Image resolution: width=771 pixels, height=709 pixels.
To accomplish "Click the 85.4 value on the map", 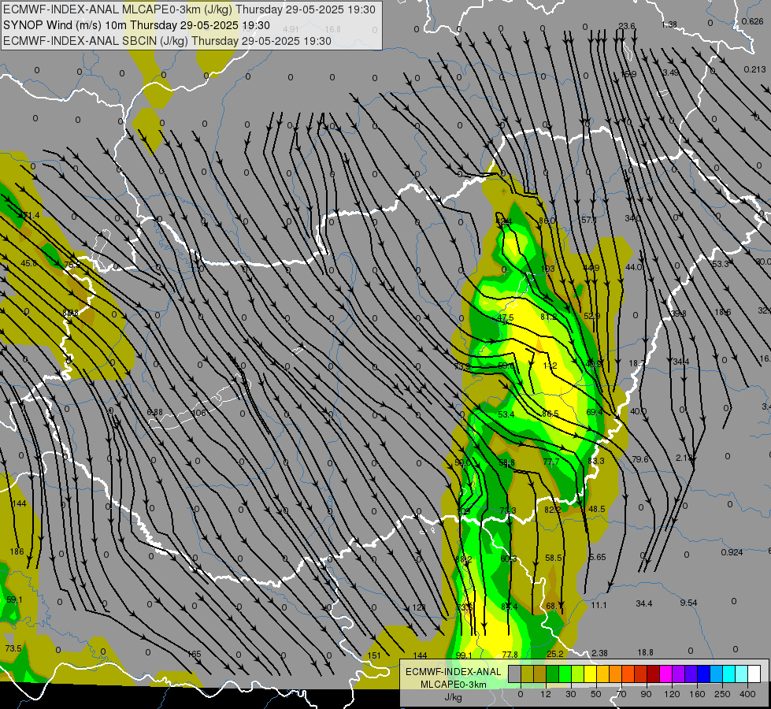I will pyautogui.click(x=510, y=607).
